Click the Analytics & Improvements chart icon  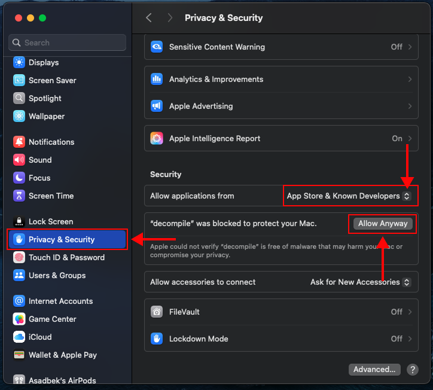(x=157, y=80)
